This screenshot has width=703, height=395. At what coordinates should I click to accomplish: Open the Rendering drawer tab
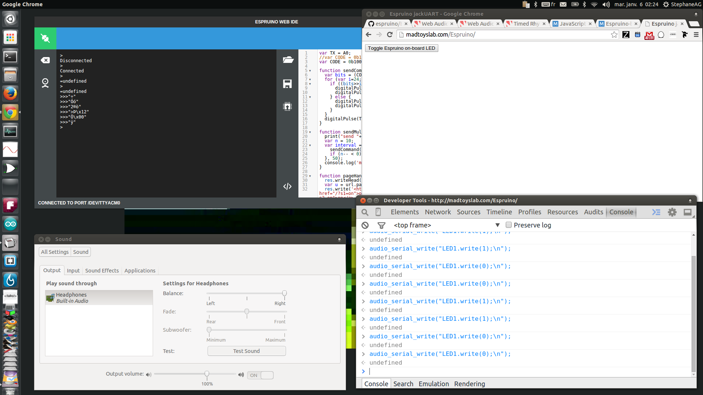tap(469, 384)
